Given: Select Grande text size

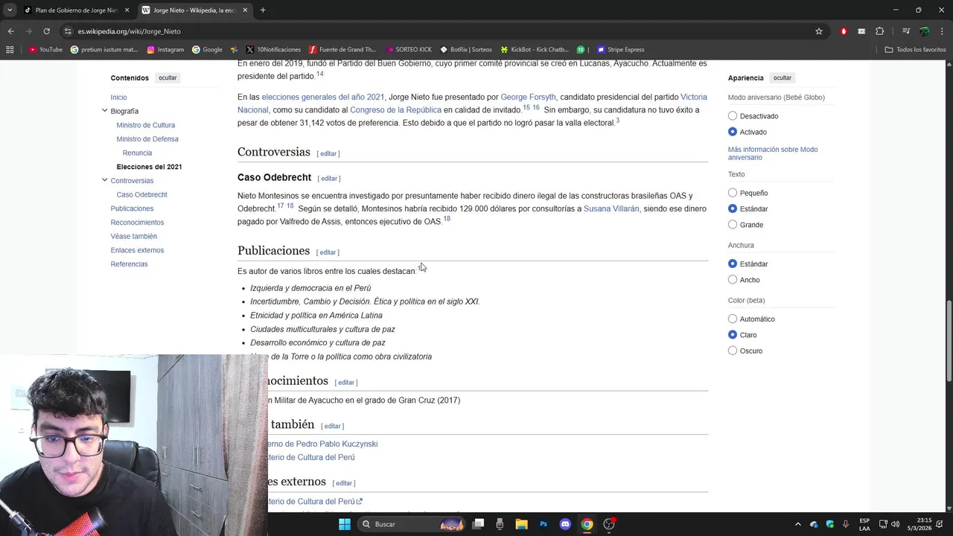Looking at the screenshot, I should coord(733,225).
